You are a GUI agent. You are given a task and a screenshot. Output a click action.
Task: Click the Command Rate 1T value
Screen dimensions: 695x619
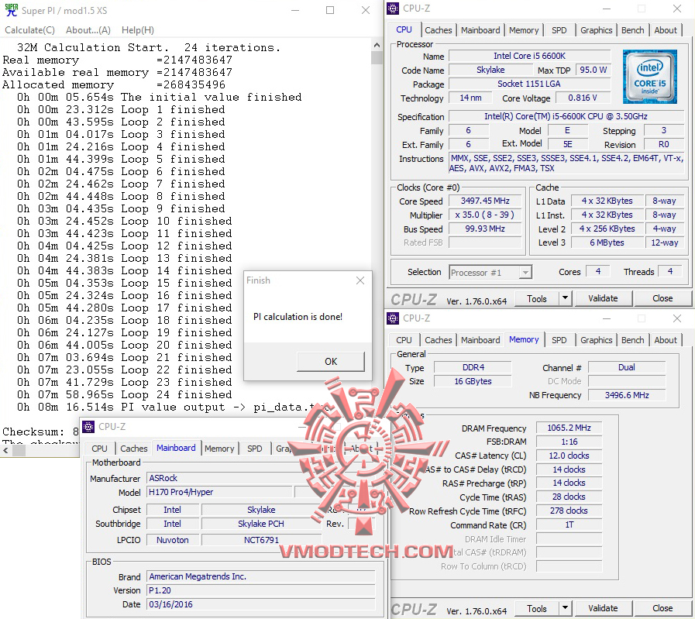(569, 524)
